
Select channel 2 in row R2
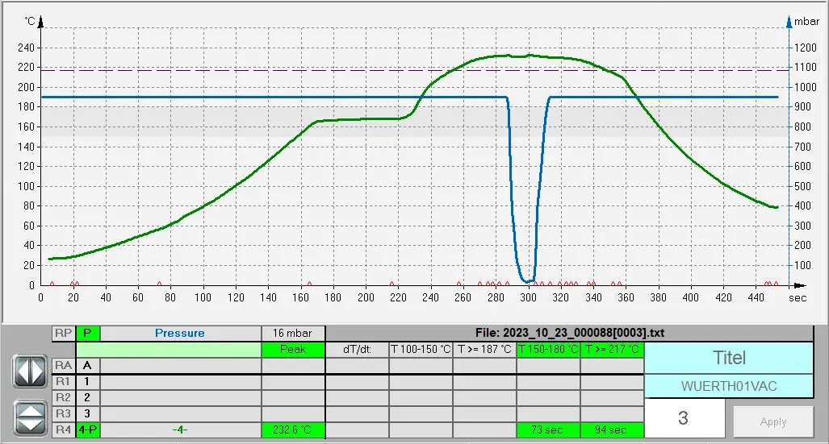(x=87, y=397)
